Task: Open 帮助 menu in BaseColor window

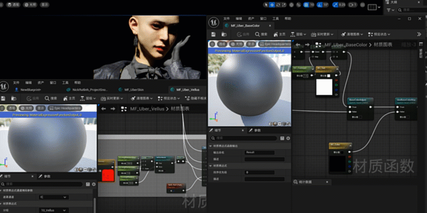Action: pos(288,18)
